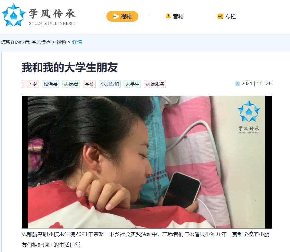
Task: Select the 松潘县 tag
Action: (51, 84)
